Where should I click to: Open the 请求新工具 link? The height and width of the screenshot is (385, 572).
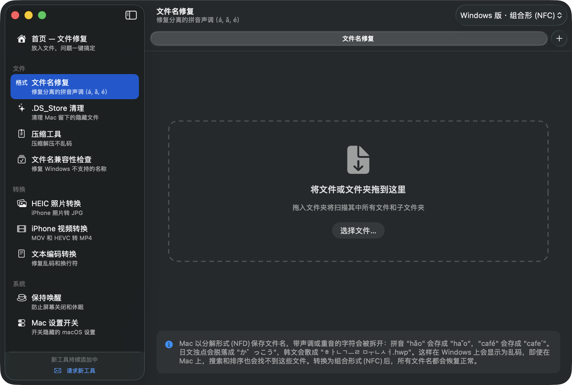[75, 371]
